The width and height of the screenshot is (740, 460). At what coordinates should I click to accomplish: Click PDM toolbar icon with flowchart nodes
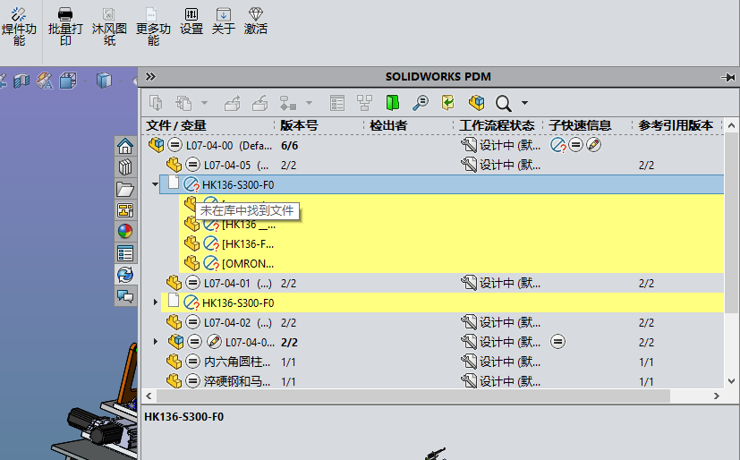click(x=288, y=103)
